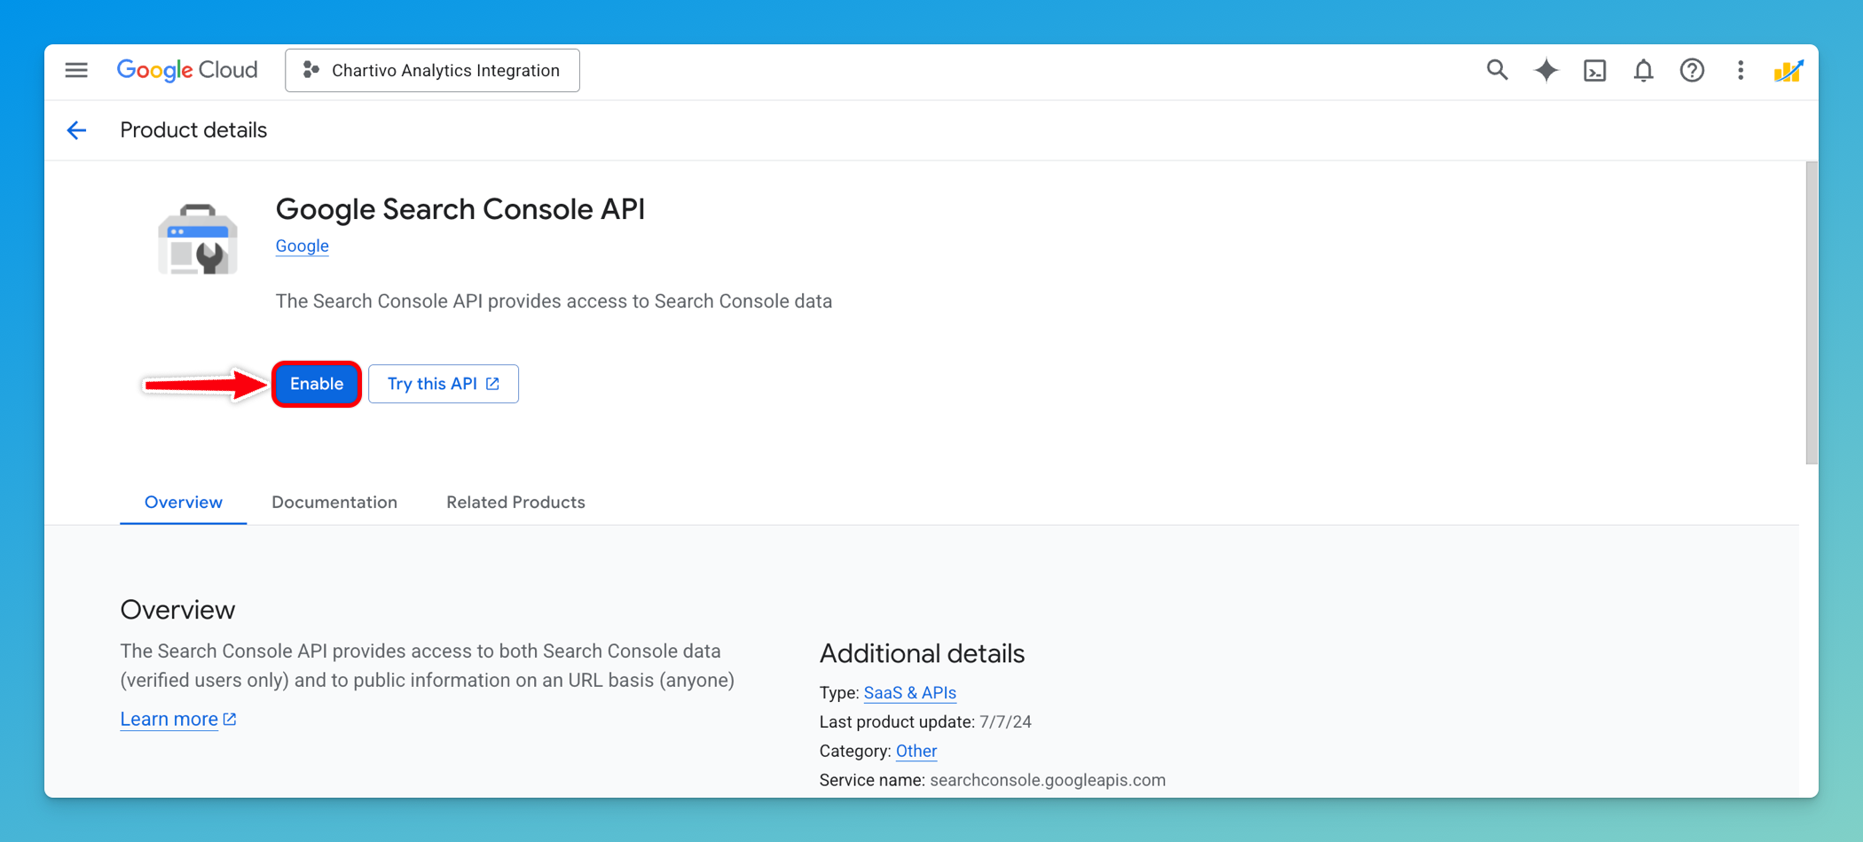Click the profile avatar in top right

tap(1788, 70)
